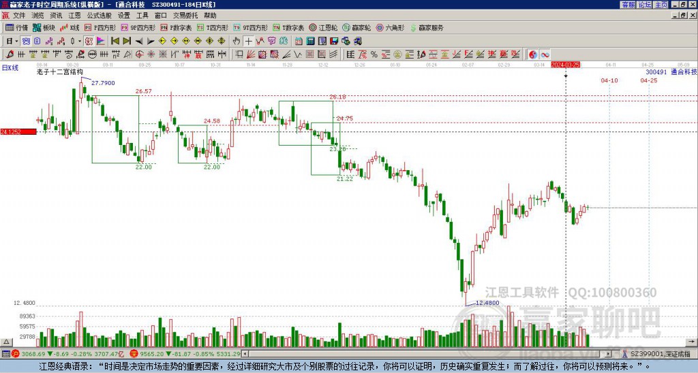Click the 客服 customer service link
The image size is (698, 373).
(628, 5)
